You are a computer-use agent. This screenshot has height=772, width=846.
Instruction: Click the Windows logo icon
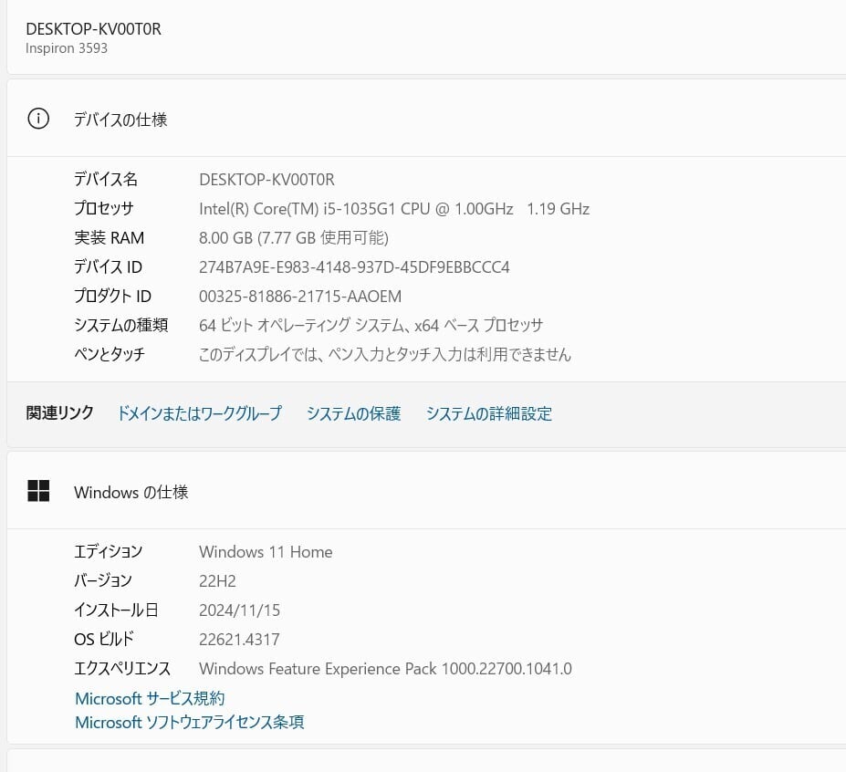38,491
